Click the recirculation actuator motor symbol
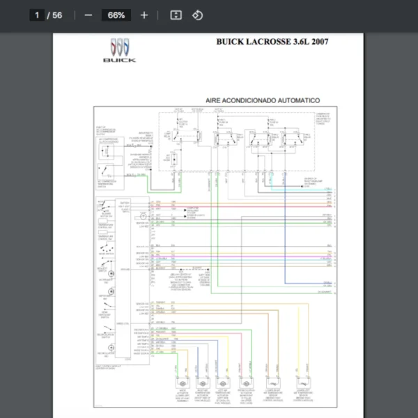This screenshot has width=418, height=418. pyautogui.click(x=246, y=385)
